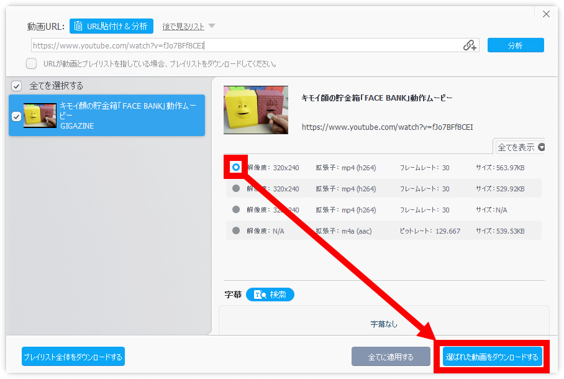Click the URL paste and analyze button
The height and width of the screenshot is (379, 564).
pyautogui.click(x=111, y=26)
